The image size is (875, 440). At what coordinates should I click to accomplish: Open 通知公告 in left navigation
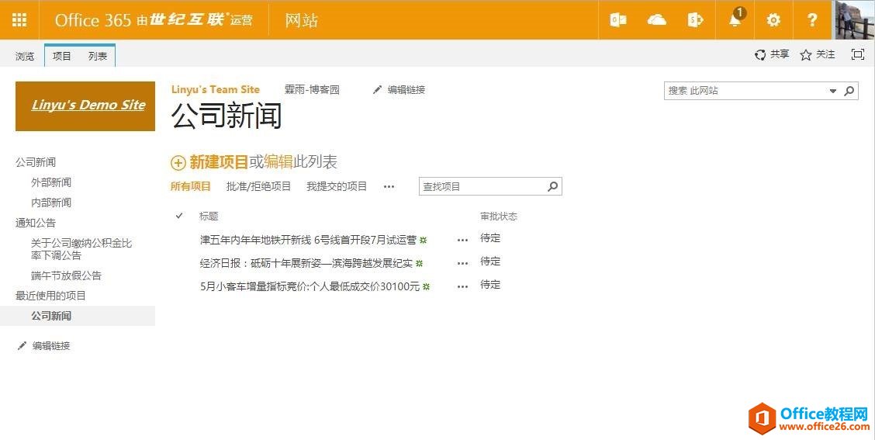36,223
